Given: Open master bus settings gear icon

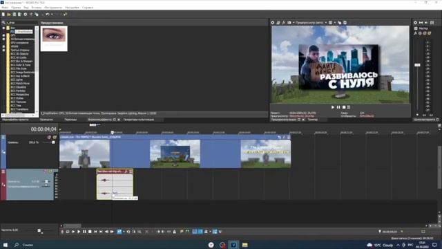Looking at the screenshot, I should point(416,23).
